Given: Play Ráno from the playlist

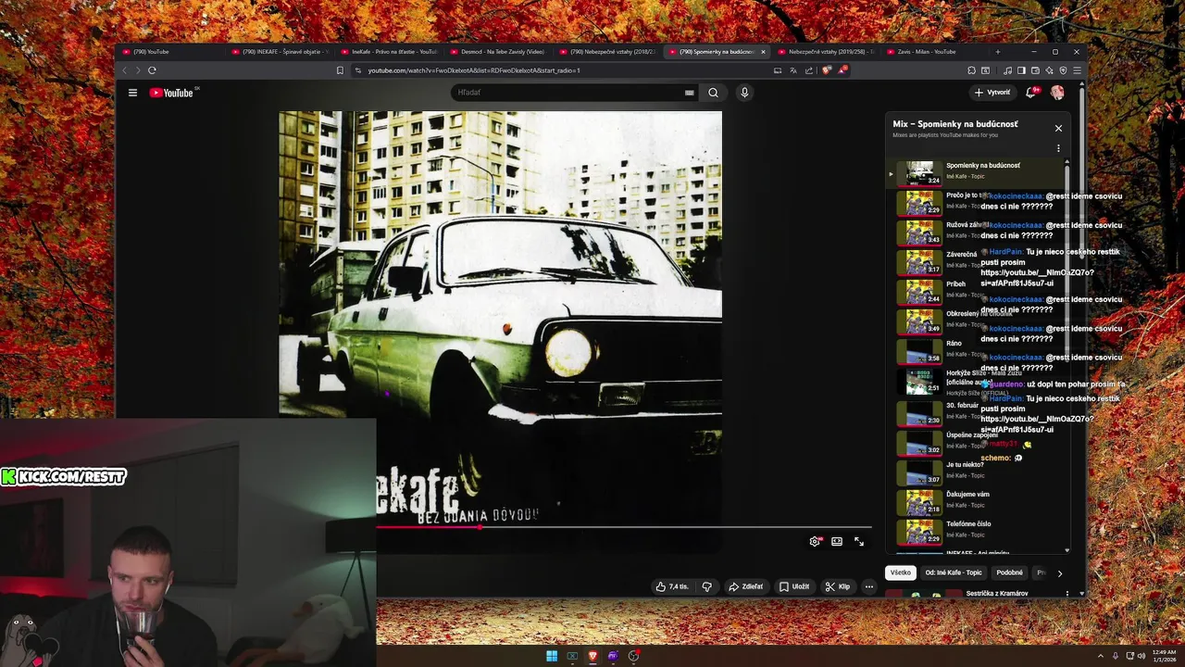Looking at the screenshot, I should (x=977, y=350).
